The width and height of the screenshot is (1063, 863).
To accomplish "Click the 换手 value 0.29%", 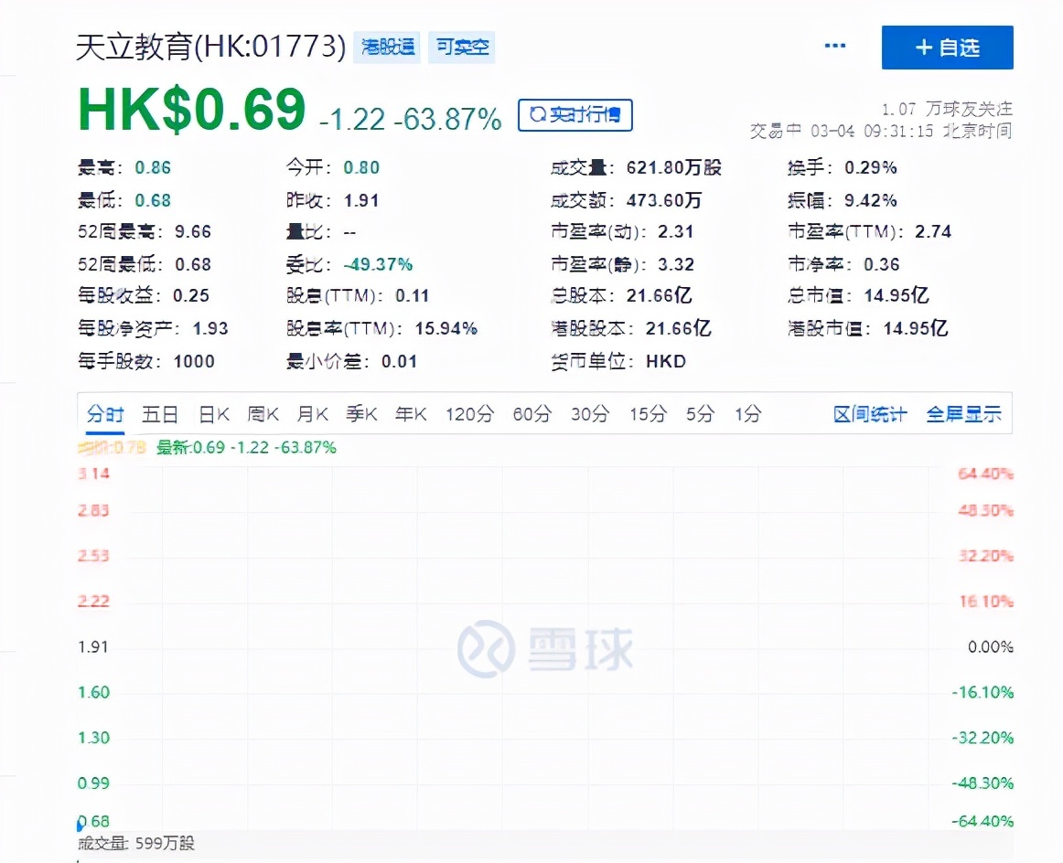I will (871, 167).
